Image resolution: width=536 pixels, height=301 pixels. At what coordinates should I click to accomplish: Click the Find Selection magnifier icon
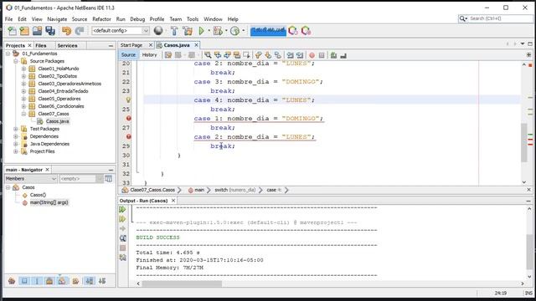(x=208, y=55)
